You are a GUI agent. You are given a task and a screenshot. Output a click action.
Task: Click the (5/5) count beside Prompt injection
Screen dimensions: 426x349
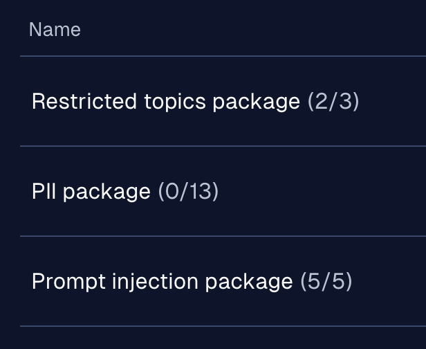pyautogui.click(x=326, y=282)
